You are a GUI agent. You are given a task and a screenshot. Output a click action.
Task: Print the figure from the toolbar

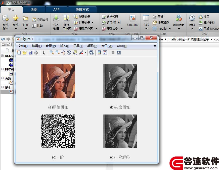click(x=36, y=52)
